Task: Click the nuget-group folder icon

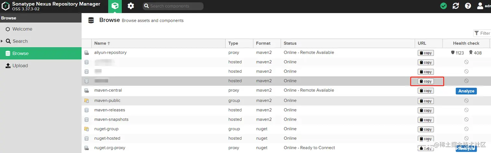Action: pos(86,129)
